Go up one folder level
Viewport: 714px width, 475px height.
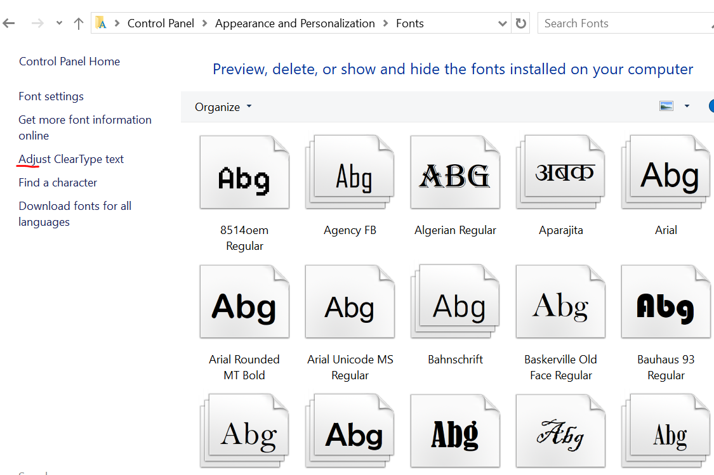tap(79, 23)
